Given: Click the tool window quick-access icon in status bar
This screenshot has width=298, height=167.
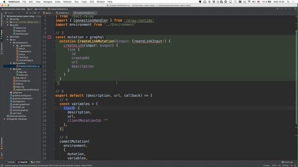Looking at the screenshot, I should [x=2, y=165].
